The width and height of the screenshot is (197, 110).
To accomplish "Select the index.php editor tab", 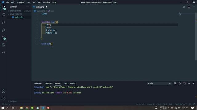I will pos(40,7).
